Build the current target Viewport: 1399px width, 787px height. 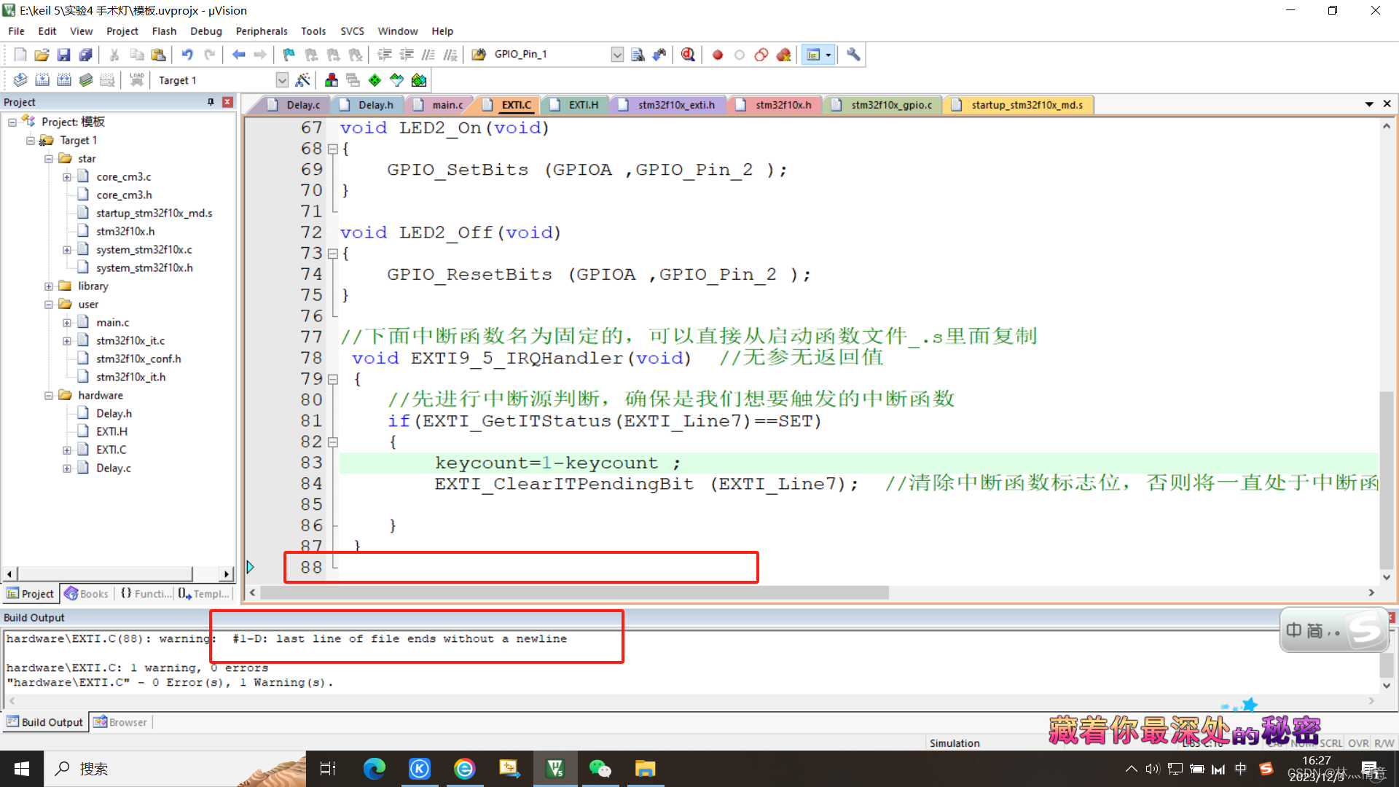(42, 79)
